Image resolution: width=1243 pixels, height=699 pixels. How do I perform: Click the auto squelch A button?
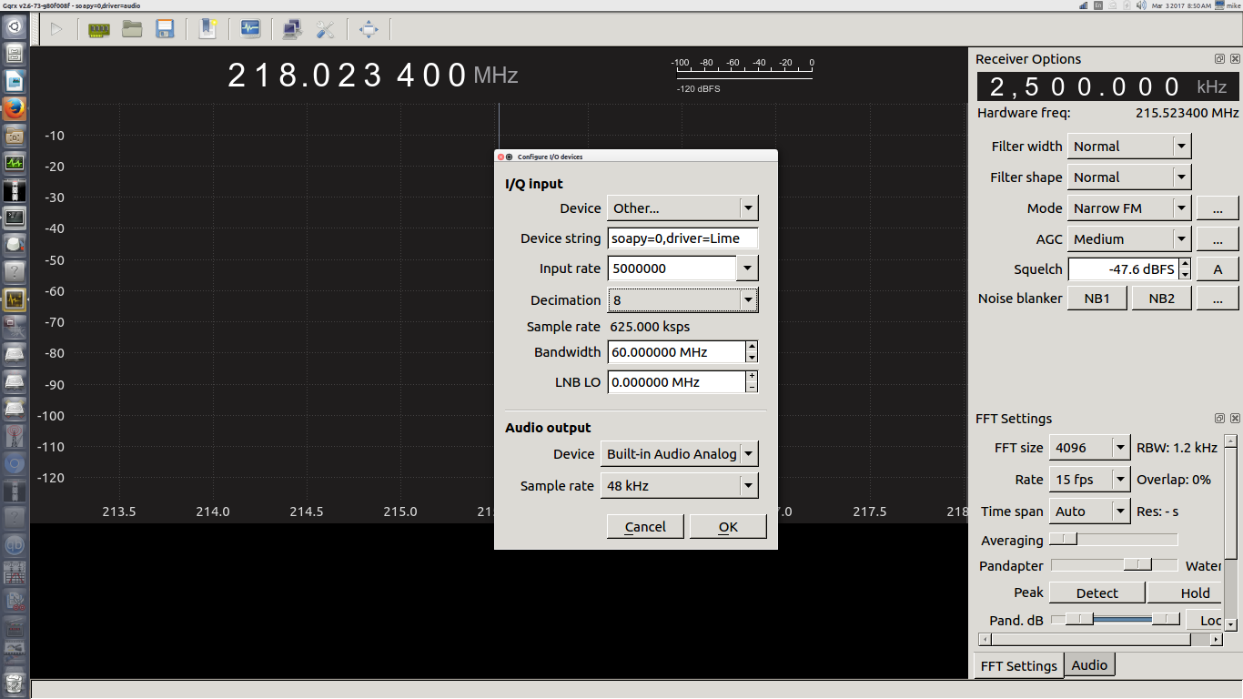click(x=1218, y=268)
